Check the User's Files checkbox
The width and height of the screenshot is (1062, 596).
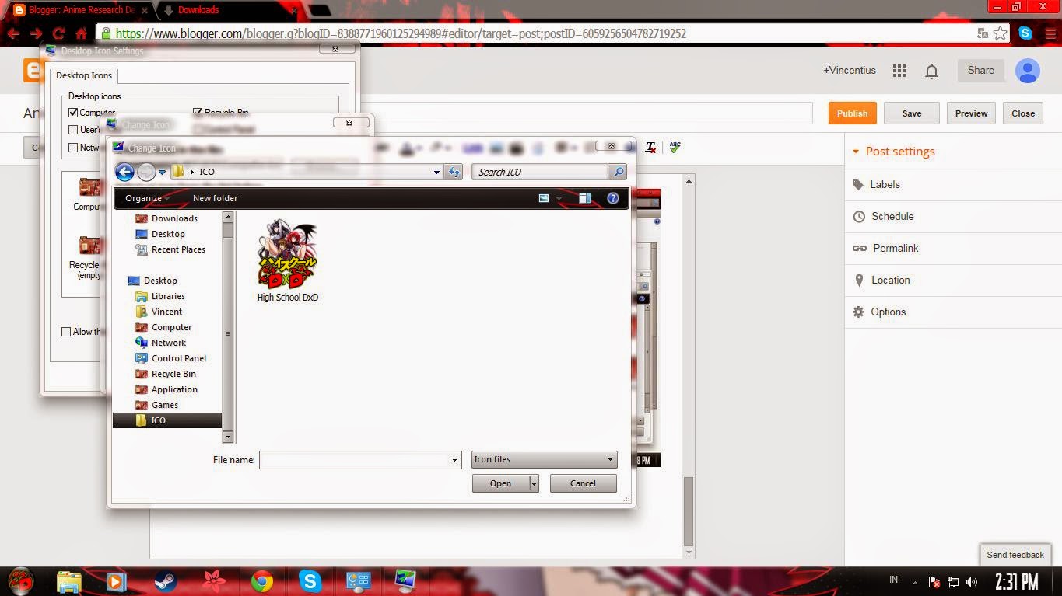coord(73,130)
